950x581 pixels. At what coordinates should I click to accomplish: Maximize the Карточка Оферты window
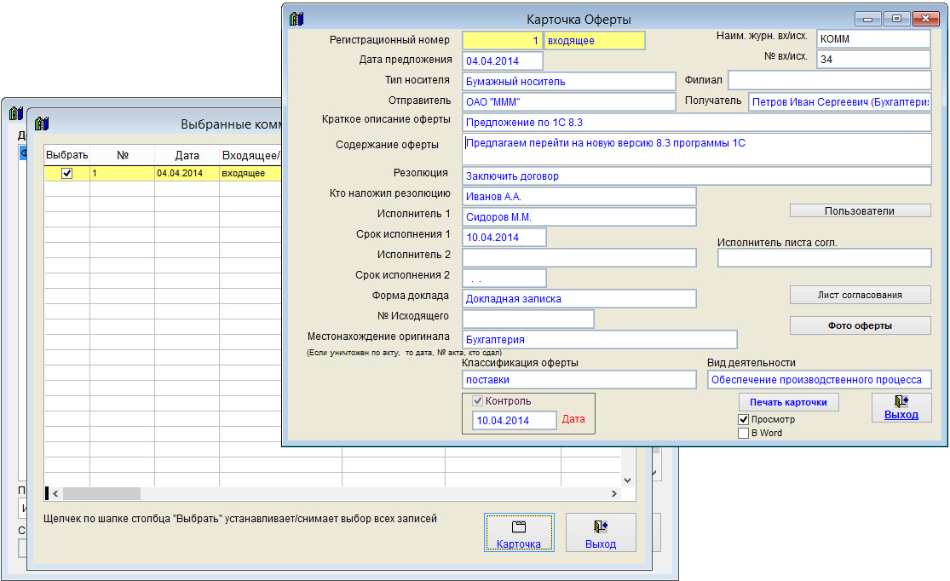click(x=896, y=19)
